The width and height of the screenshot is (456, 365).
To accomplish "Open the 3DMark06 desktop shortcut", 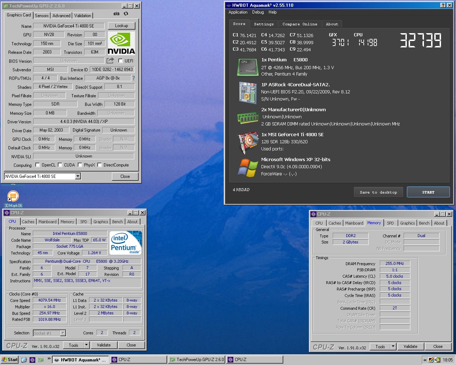I will tap(13, 199).
